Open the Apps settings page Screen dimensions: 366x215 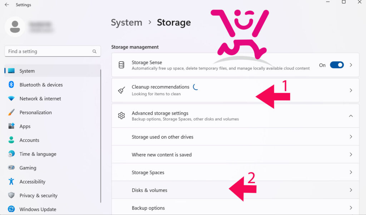53,126
